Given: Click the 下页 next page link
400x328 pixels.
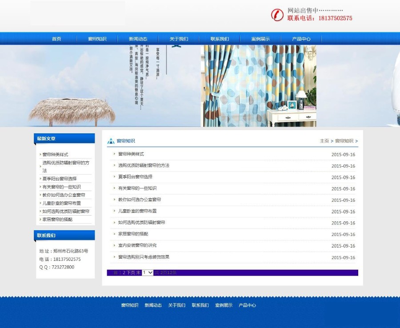Looking at the screenshot, I should 131,272.
